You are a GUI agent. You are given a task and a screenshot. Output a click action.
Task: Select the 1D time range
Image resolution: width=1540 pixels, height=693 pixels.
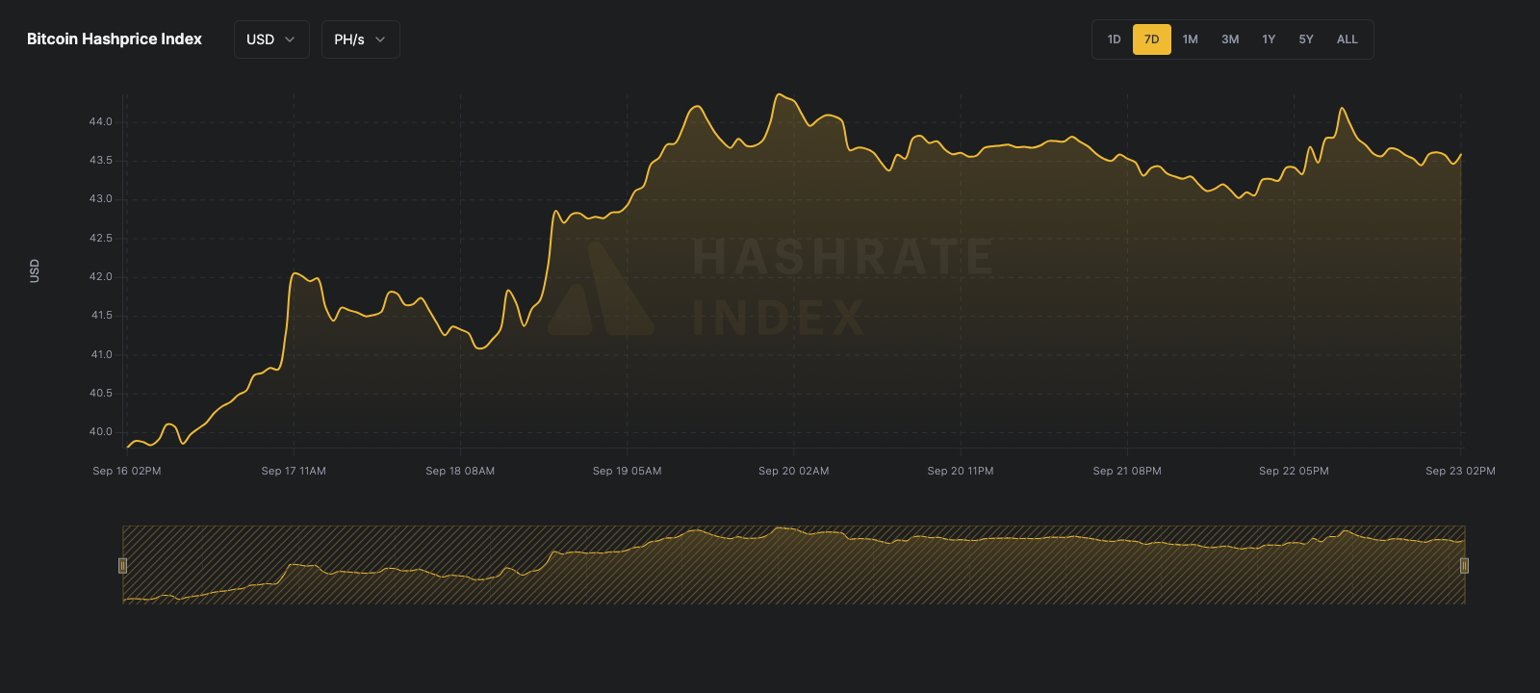1114,39
